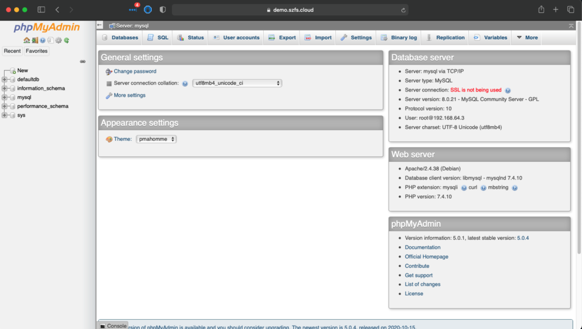Click Safari privacy shield icon

point(163,10)
